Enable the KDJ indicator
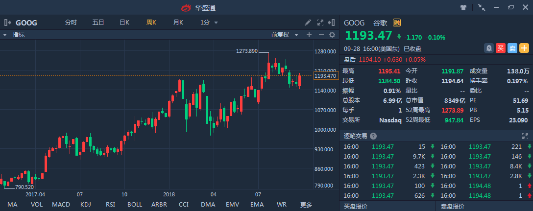The height and width of the screenshot is (211, 533). tap(85, 205)
